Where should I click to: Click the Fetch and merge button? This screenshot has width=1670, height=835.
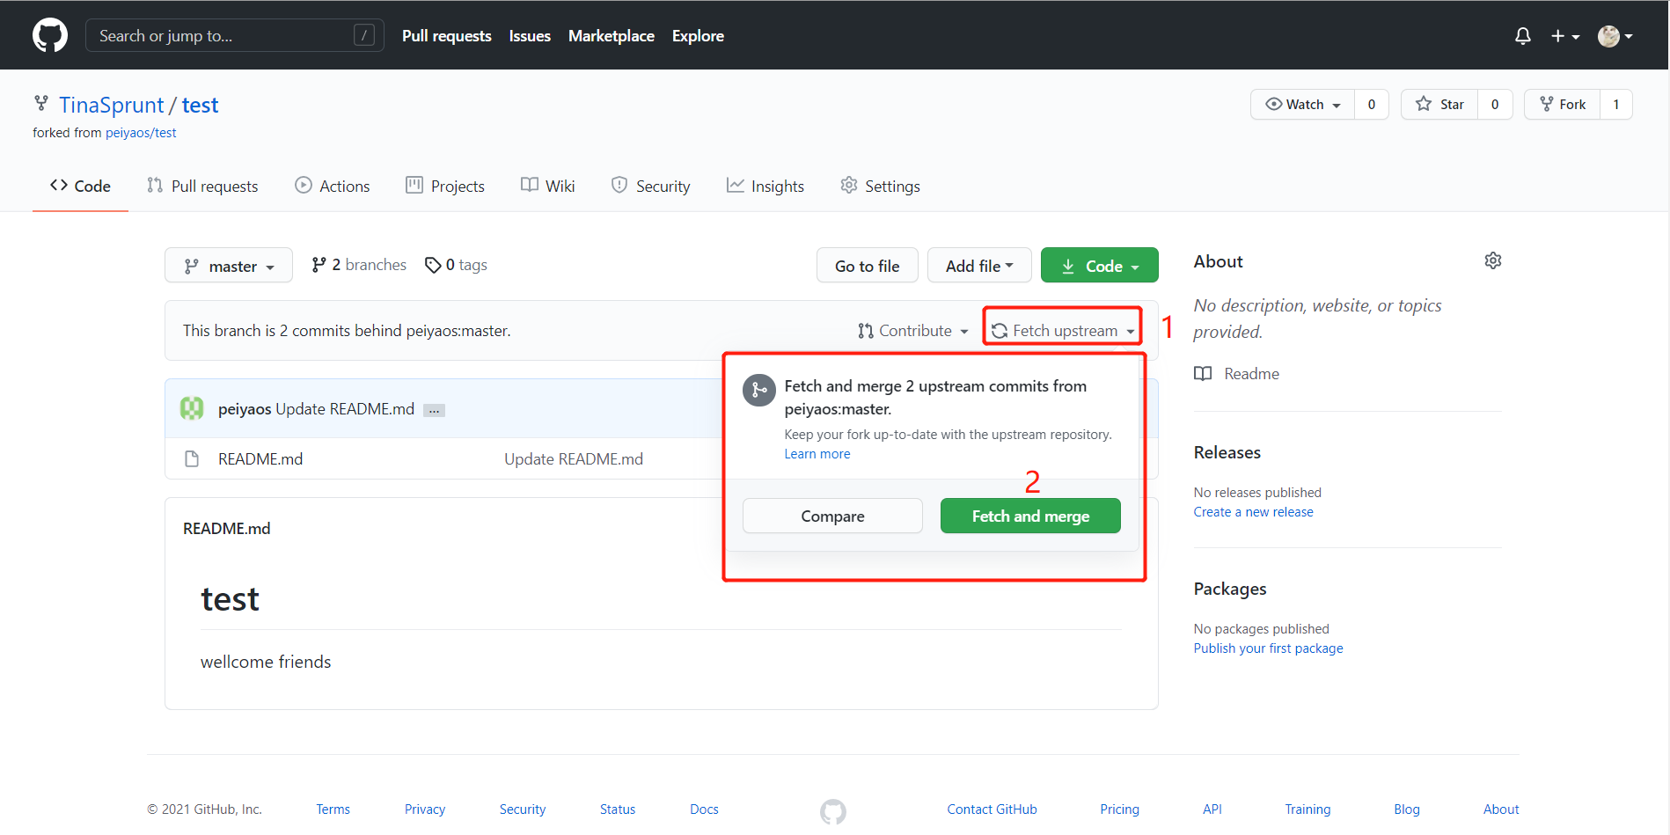1030,516
